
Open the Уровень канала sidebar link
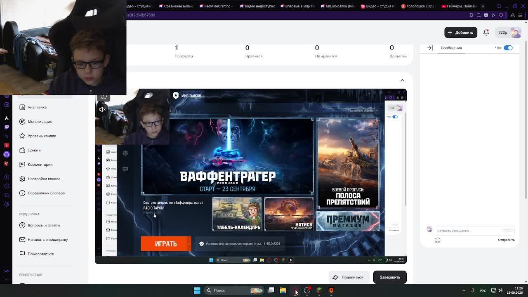[42, 136]
